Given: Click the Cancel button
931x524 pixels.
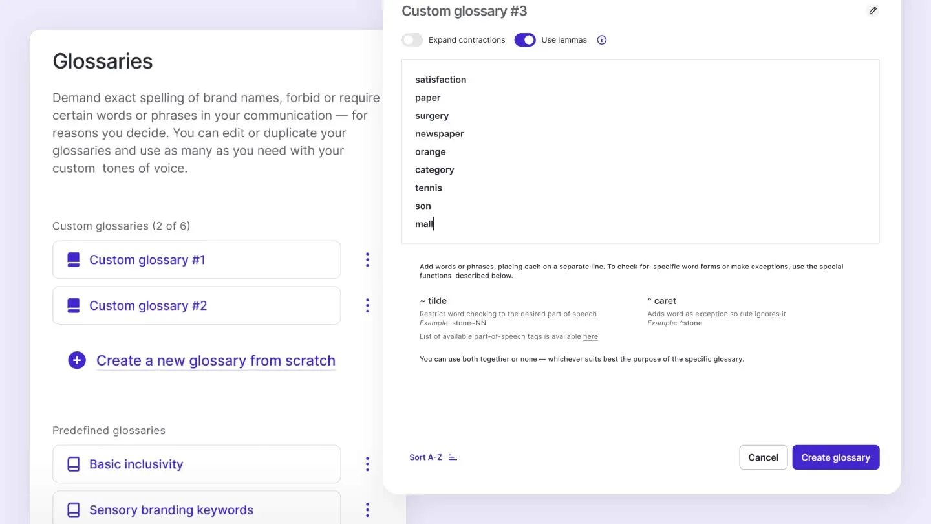Looking at the screenshot, I should tap(763, 457).
